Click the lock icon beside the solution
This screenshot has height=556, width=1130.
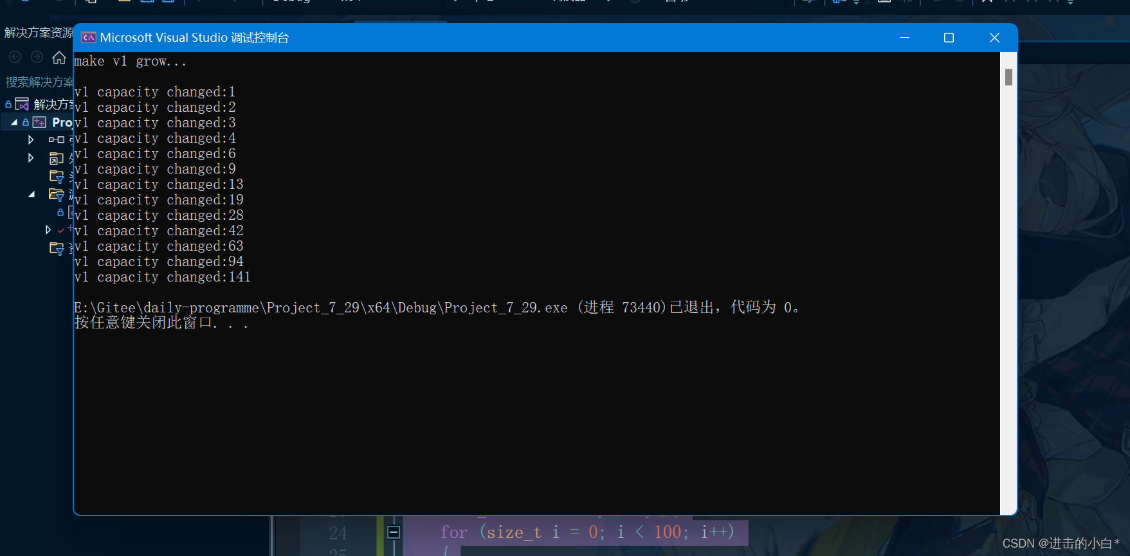coord(8,104)
